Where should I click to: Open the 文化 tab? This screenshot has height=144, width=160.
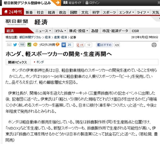[85, 12]
